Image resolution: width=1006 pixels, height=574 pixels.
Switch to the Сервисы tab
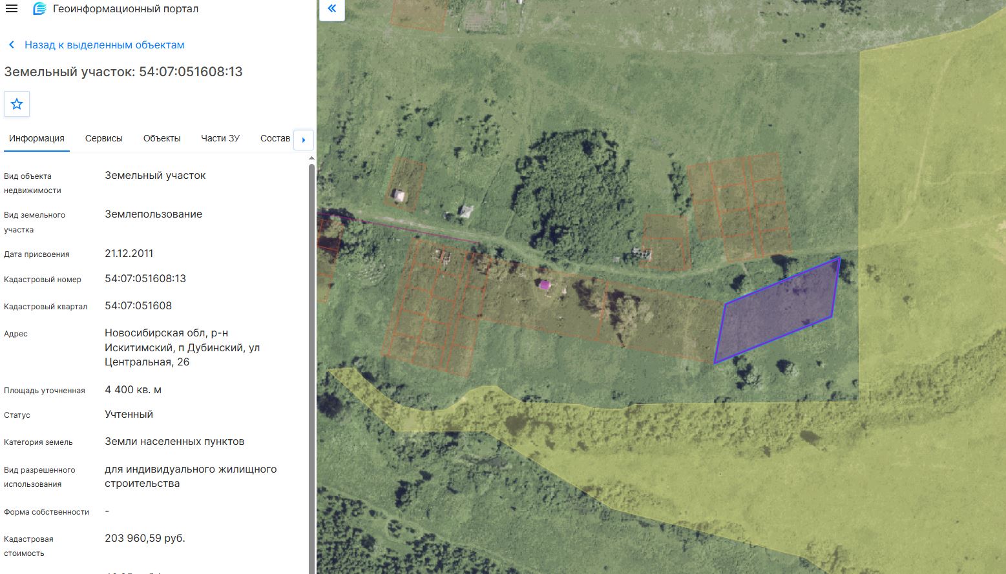click(x=104, y=138)
